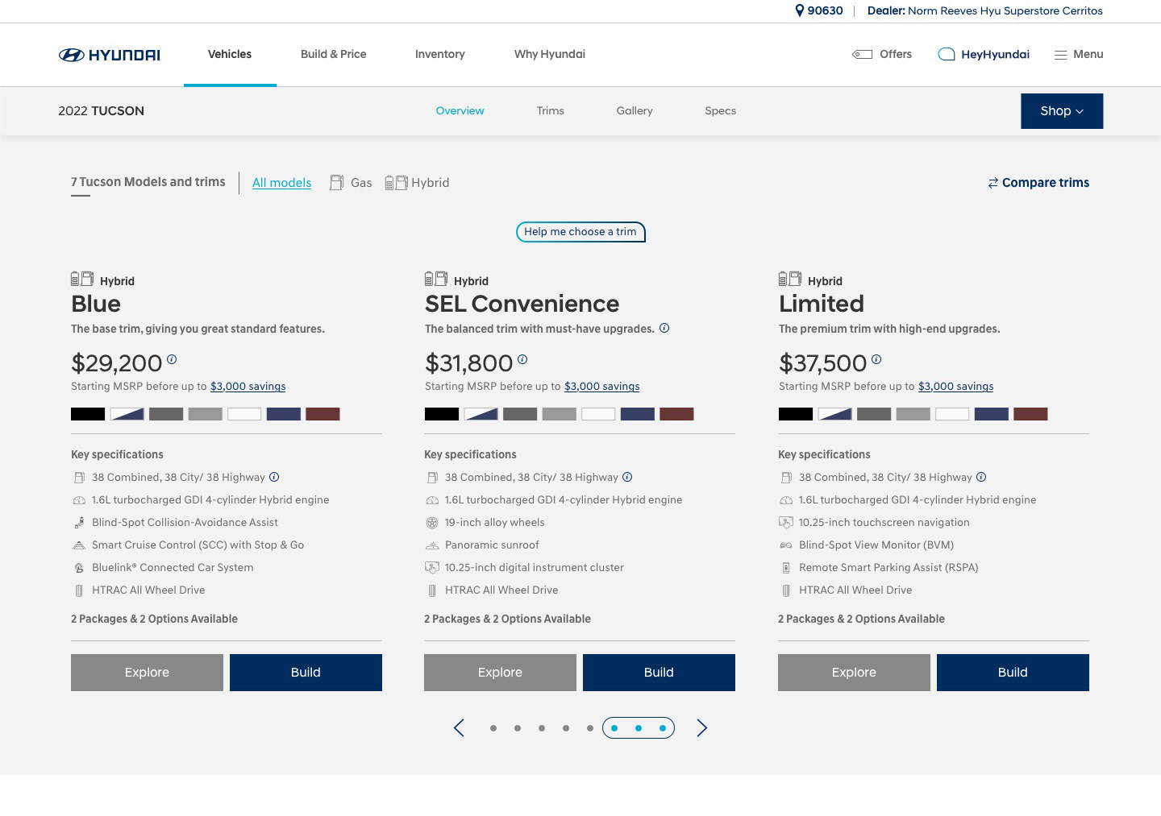The height and width of the screenshot is (816, 1161).
Task: Click Hybrid badge icon above Blue trim
Action: tap(82, 279)
